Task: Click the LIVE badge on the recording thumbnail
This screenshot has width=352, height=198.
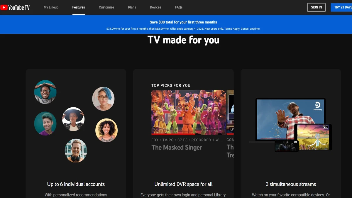Action: (232, 129)
